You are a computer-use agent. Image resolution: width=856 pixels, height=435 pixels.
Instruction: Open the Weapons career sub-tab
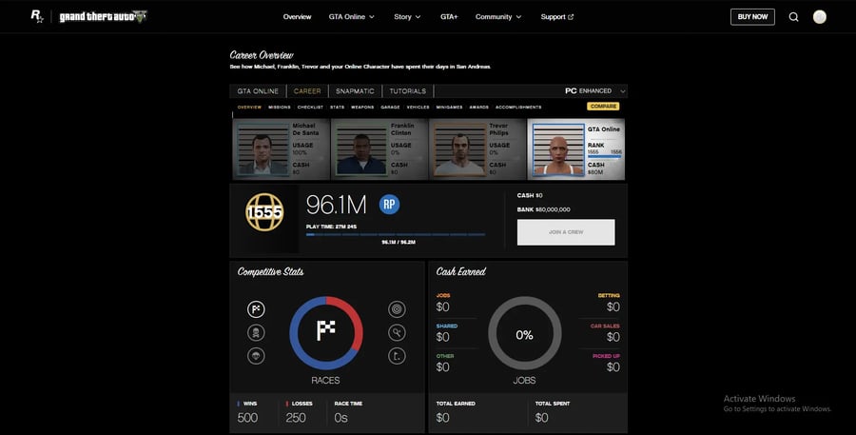(x=362, y=108)
